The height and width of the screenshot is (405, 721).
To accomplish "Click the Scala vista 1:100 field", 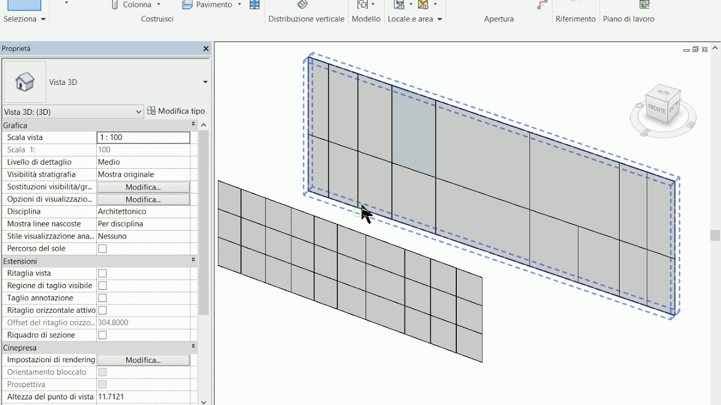I will (143, 137).
